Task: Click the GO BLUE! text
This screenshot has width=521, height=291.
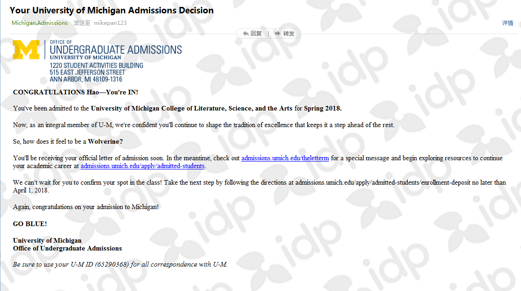Action: (x=30, y=224)
